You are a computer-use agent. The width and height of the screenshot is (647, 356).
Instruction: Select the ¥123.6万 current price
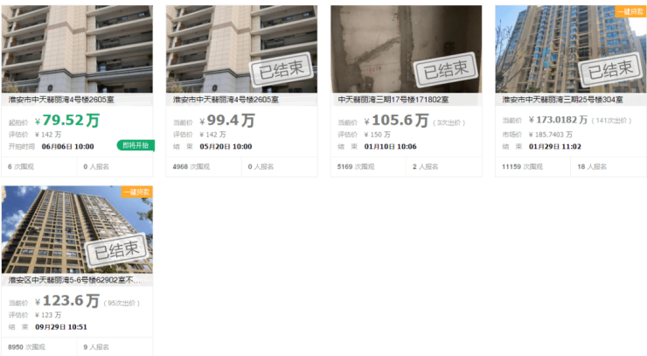(x=67, y=301)
